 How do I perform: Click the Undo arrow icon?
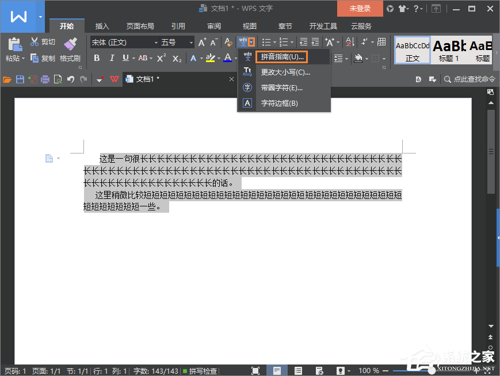70,79
